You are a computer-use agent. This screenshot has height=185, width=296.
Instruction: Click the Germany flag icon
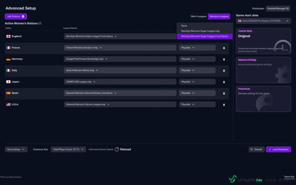[8, 59]
